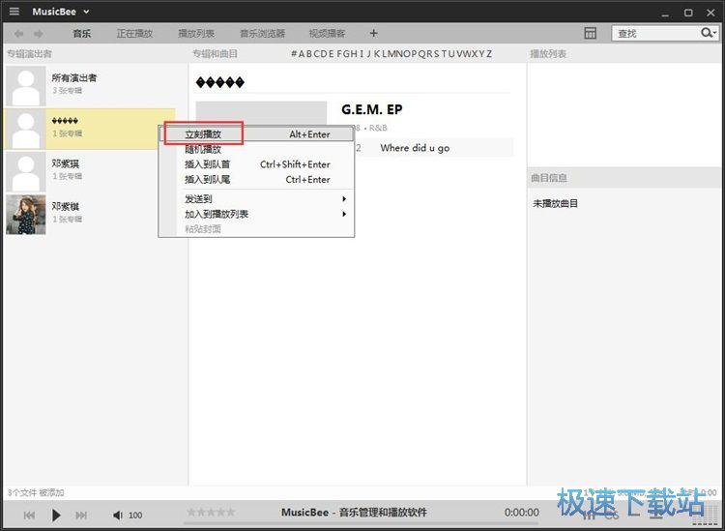Add a new tab with plus icon

[373, 33]
